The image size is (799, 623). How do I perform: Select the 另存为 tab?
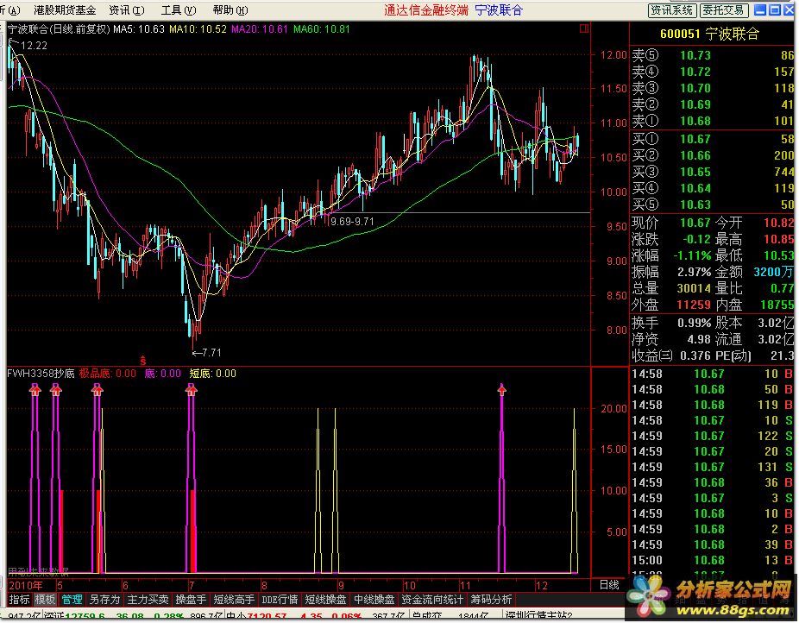(x=104, y=600)
